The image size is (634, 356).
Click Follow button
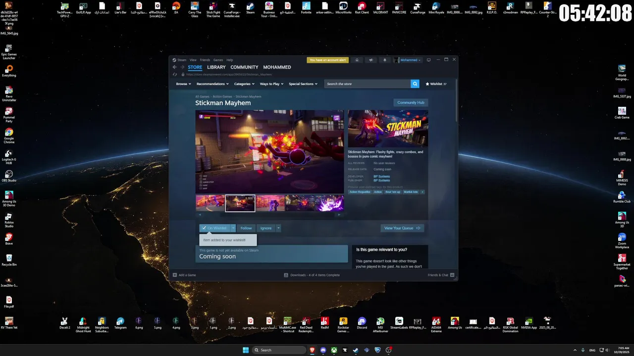(x=246, y=228)
